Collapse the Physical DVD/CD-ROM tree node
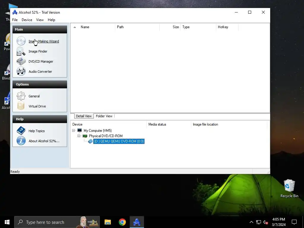The image size is (304, 228). tap(79, 136)
